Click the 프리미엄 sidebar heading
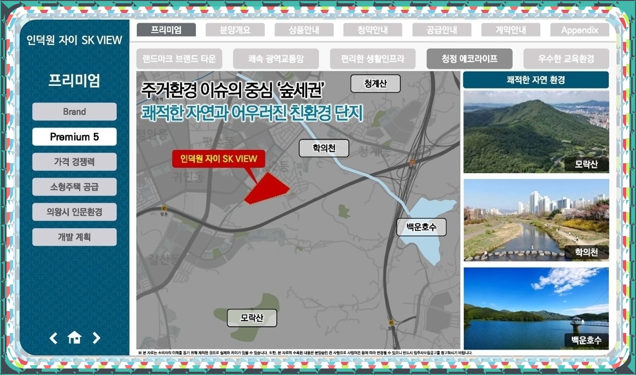 pos(75,80)
